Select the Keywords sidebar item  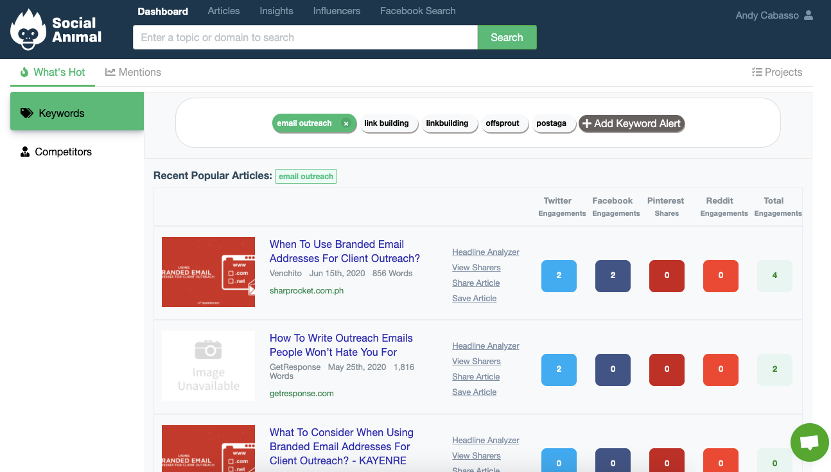click(77, 111)
